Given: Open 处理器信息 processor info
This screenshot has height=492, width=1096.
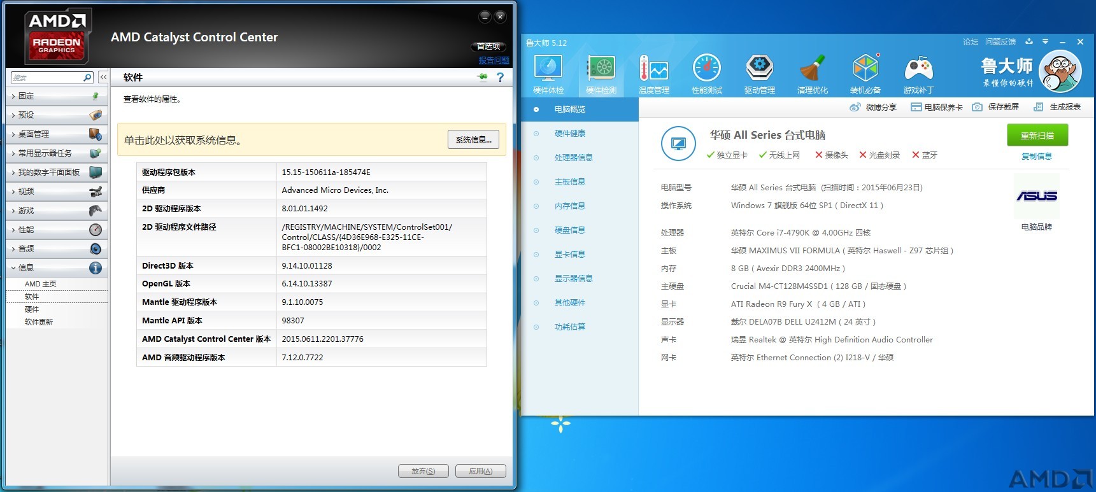Looking at the screenshot, I should click(574, 158).
